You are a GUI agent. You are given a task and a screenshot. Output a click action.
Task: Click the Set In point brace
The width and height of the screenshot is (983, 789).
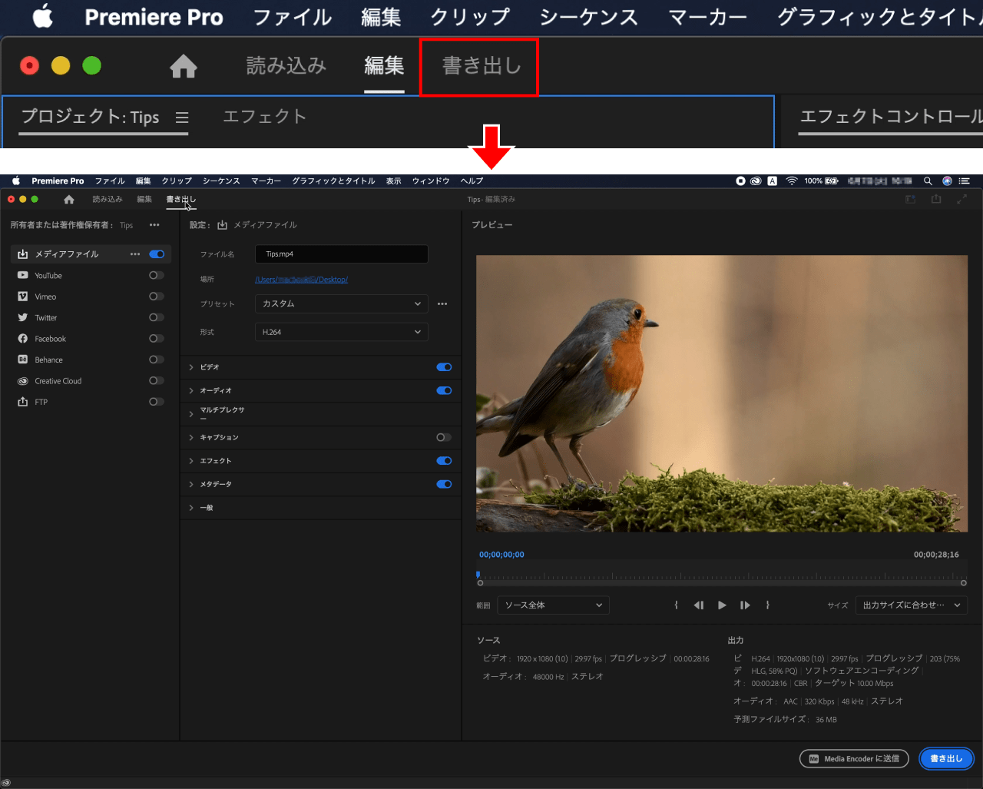[x=677, y=605]
